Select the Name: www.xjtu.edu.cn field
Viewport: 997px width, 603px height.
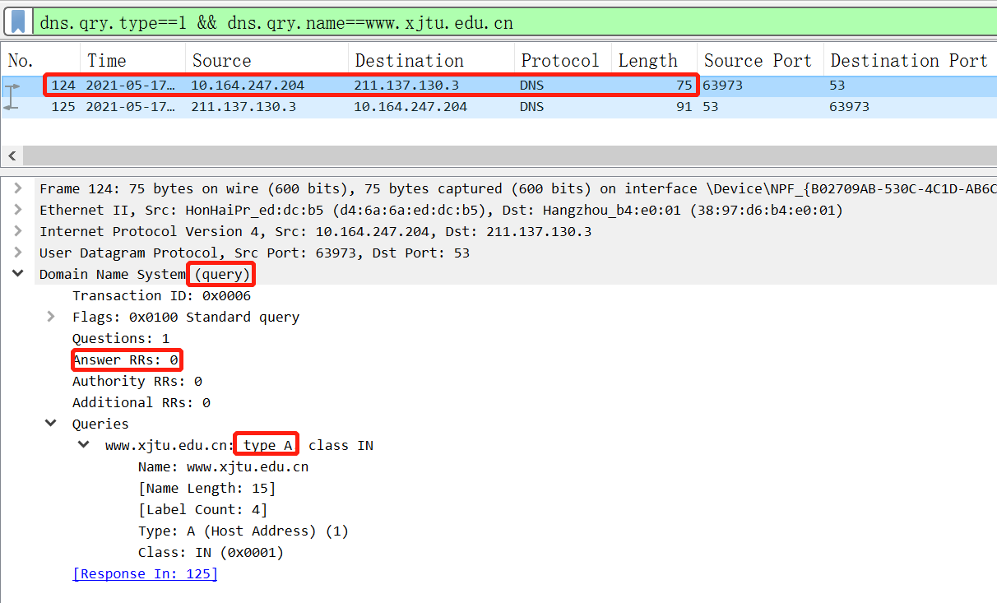pos(222,466)
